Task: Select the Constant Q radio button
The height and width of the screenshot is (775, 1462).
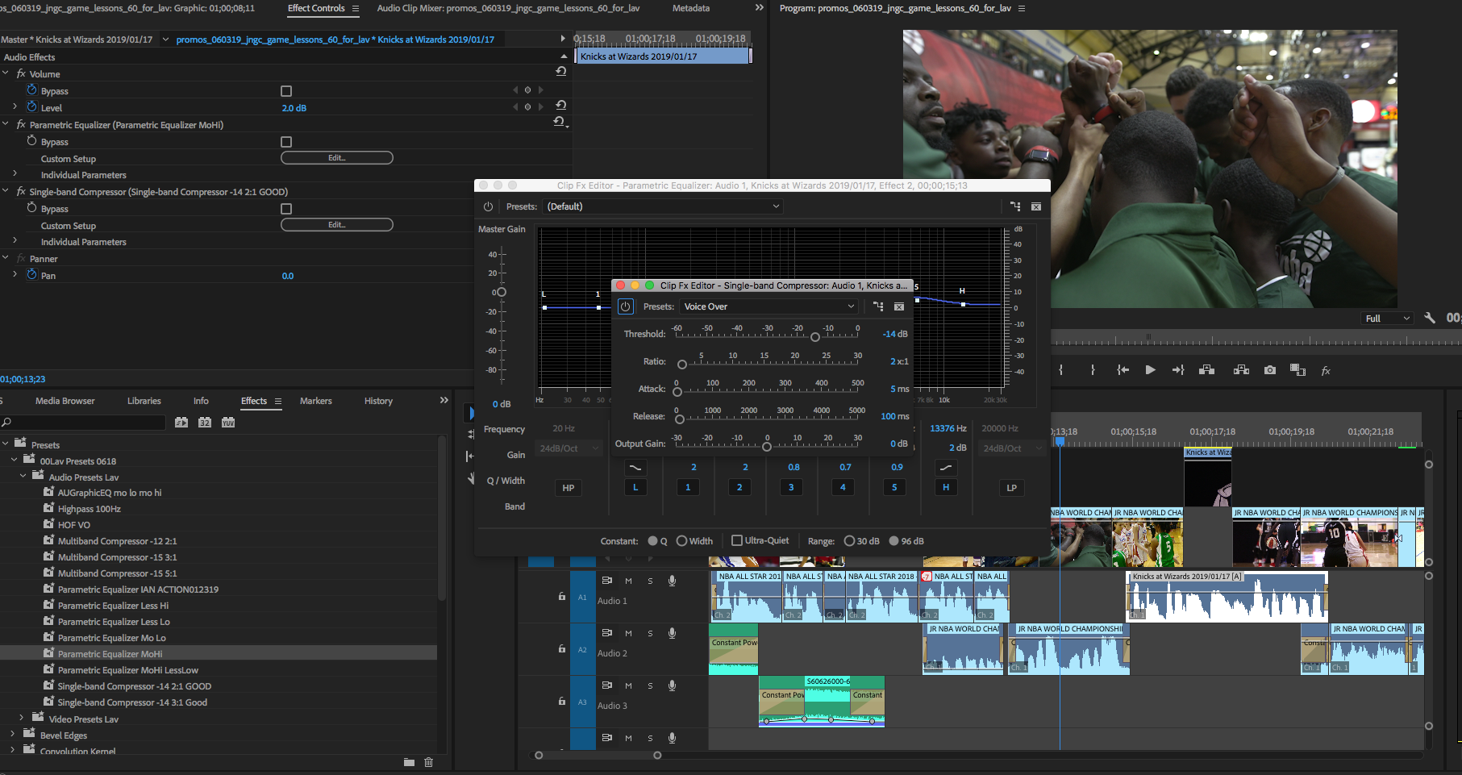Action: pos(653,541)
